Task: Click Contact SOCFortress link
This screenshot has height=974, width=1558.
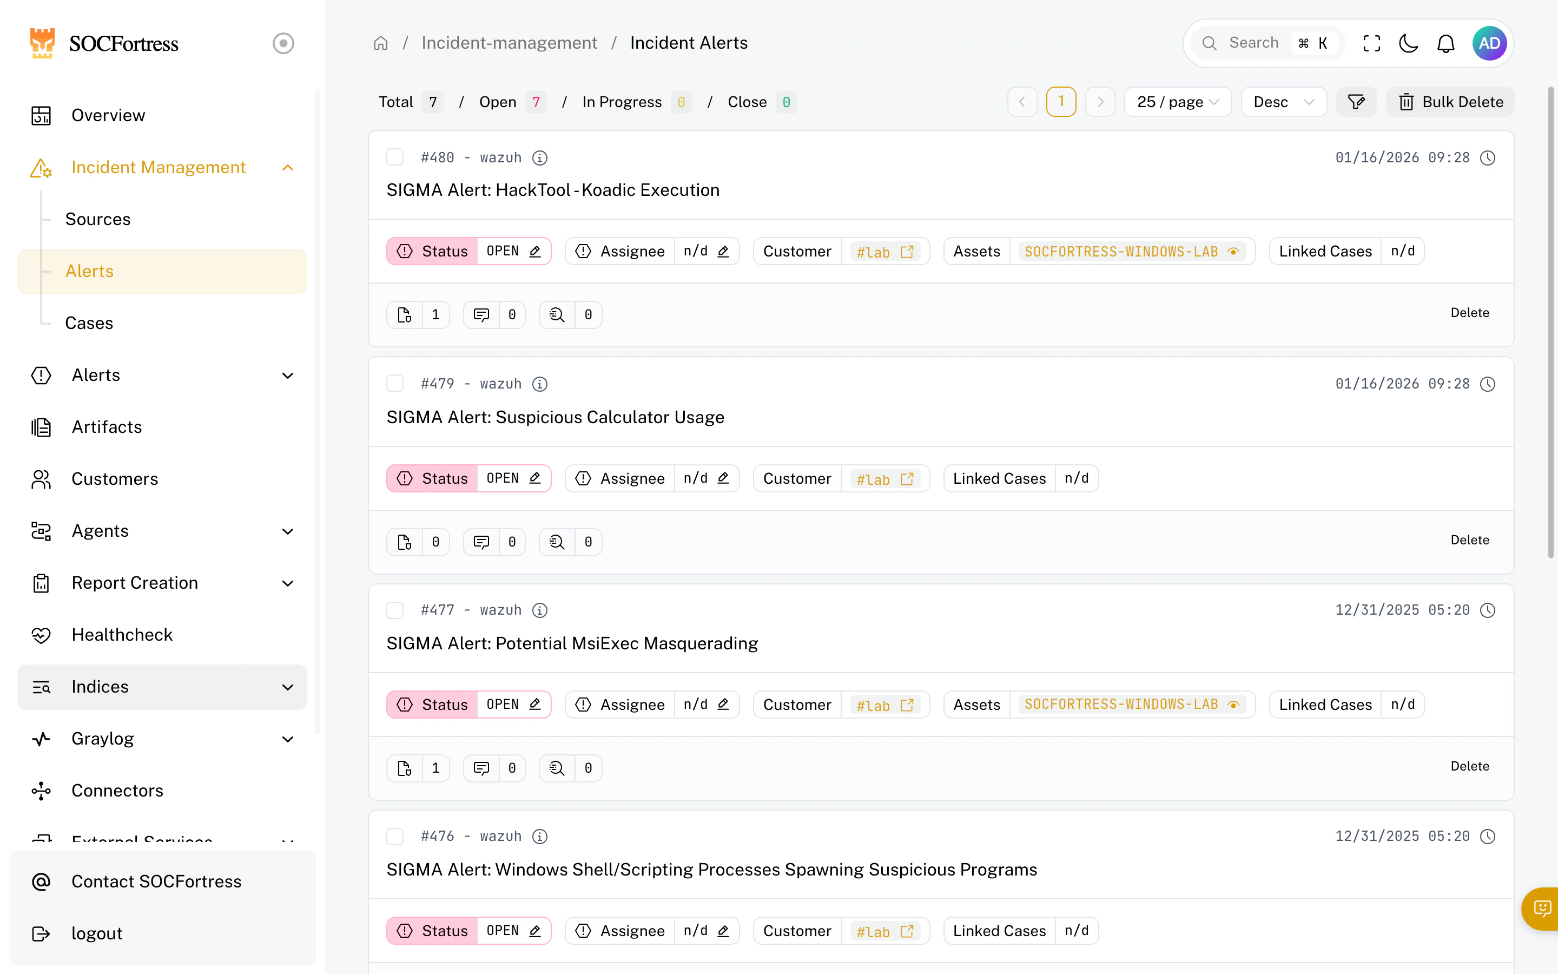Action: (162, 882)
